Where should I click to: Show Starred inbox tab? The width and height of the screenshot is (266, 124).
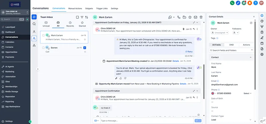tap(82, 24)
